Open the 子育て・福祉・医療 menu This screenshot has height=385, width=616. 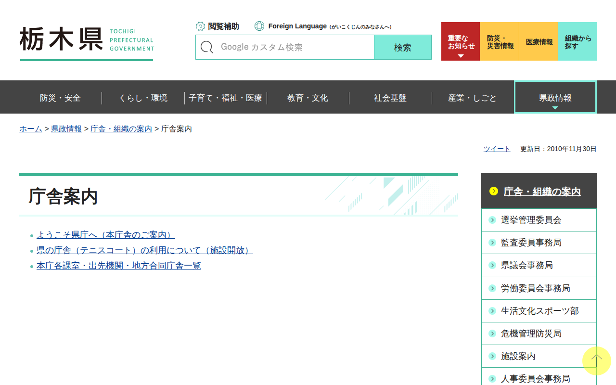226,98
